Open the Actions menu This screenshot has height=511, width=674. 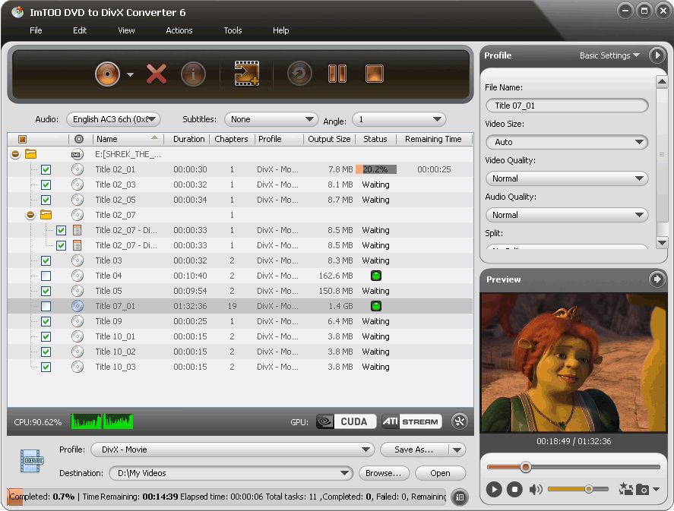click(x=179, y=30)
